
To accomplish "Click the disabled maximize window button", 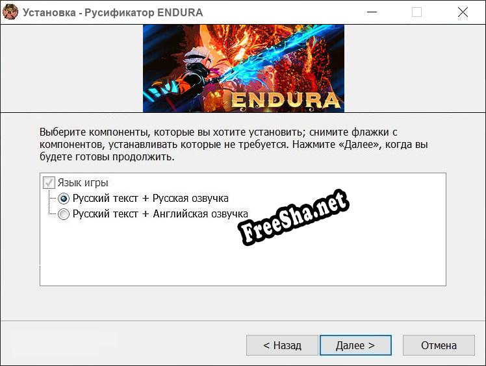I will pyautogui.click(x=416, y=12).
